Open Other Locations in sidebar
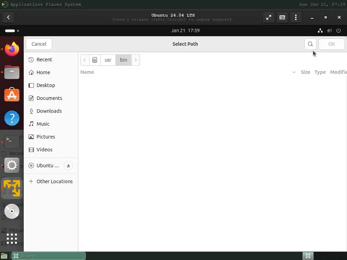This screenshot has width=347, height=260. (51, 181)
